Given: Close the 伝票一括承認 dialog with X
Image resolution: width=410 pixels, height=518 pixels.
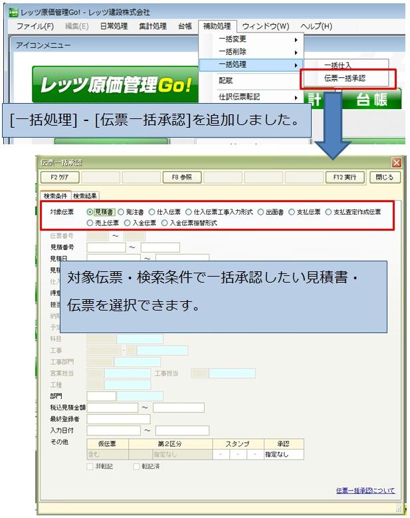Looking at the screenshot, I should [396, 162].
